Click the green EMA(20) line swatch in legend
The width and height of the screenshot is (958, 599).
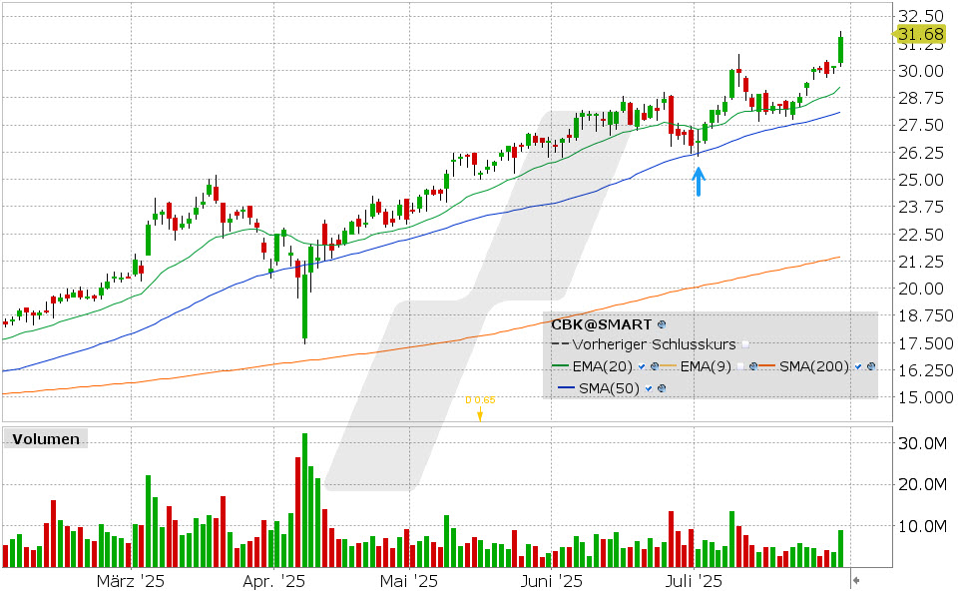click(x=560, y=366)
